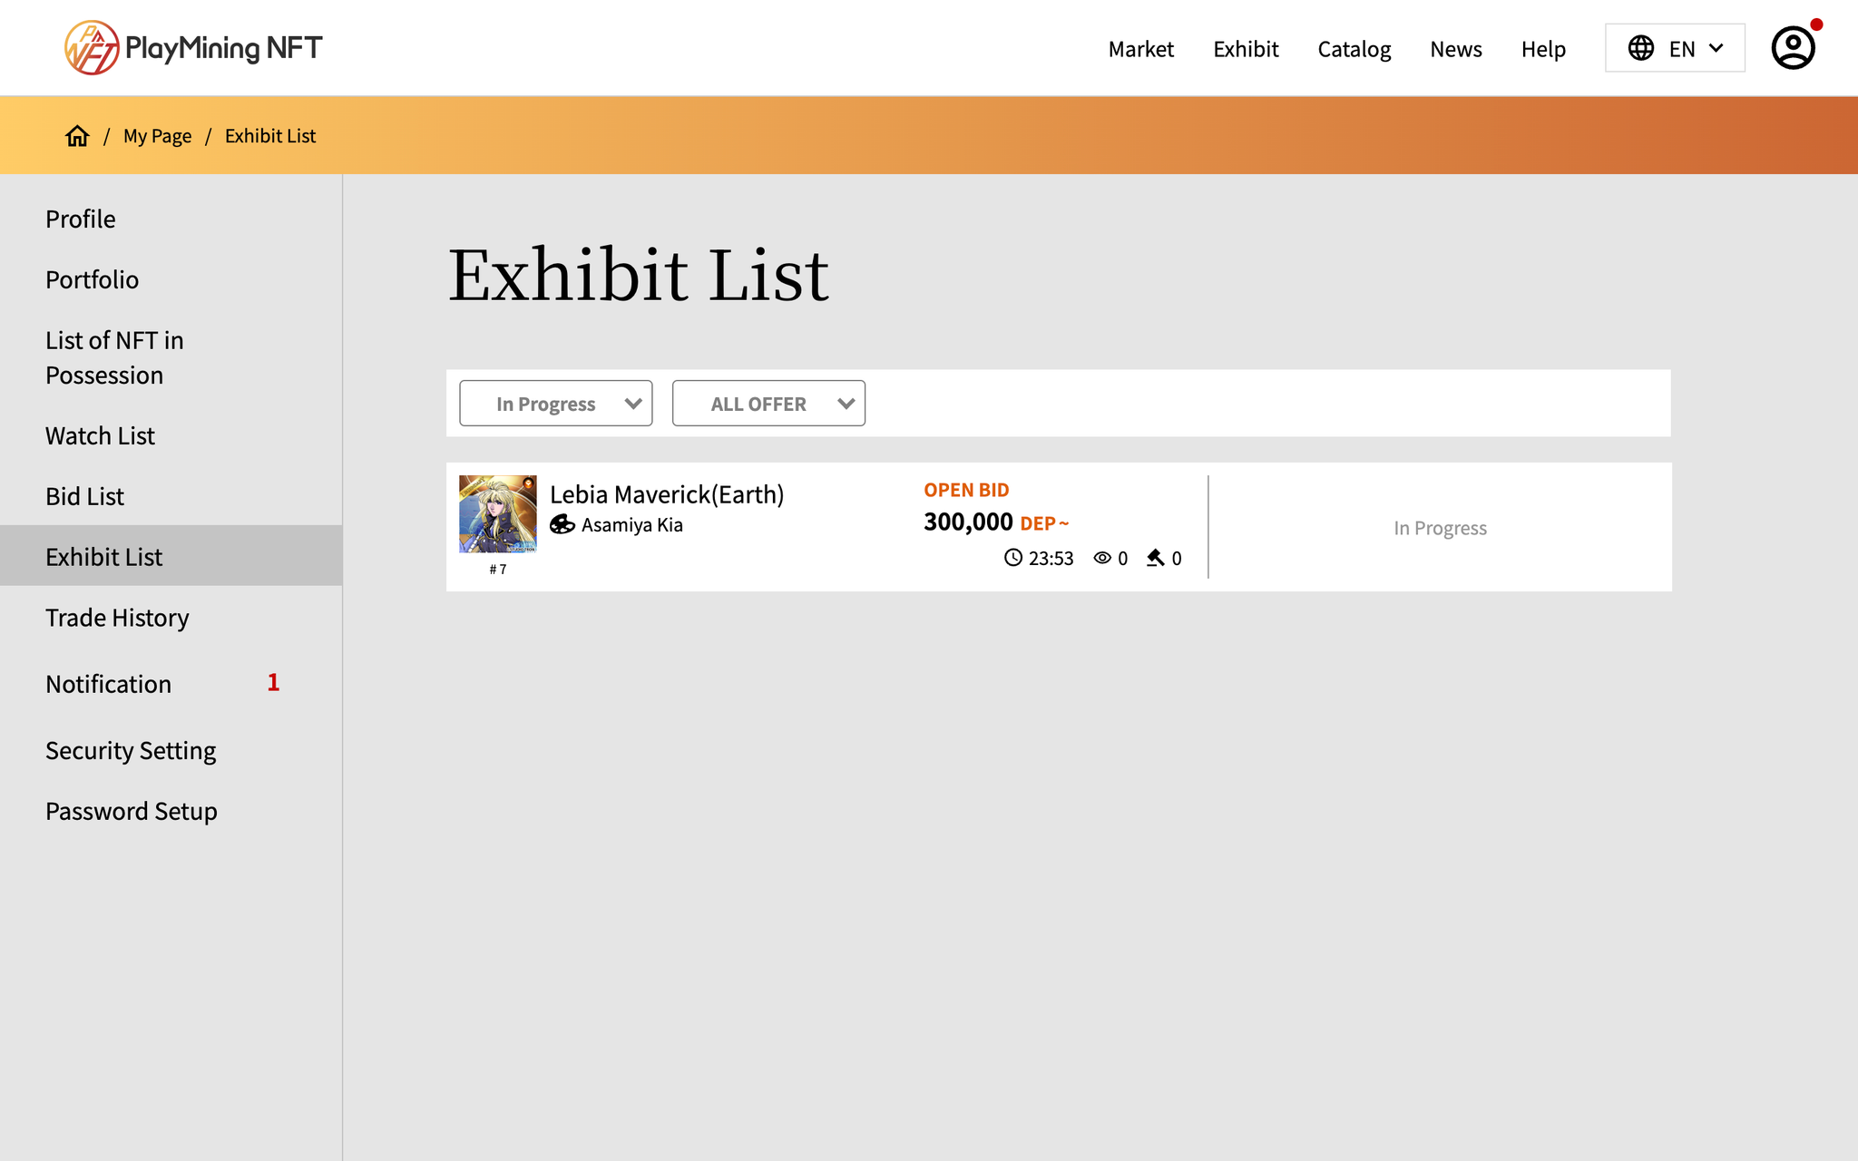Screen dimensions: 1858x1161
Task: Click the home icon in breadcrumb
Action: [x=77, y=136]
